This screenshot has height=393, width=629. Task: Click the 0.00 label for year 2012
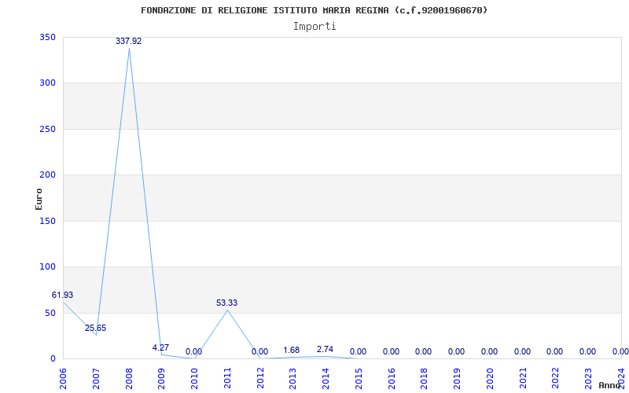(x=259, y=351)
